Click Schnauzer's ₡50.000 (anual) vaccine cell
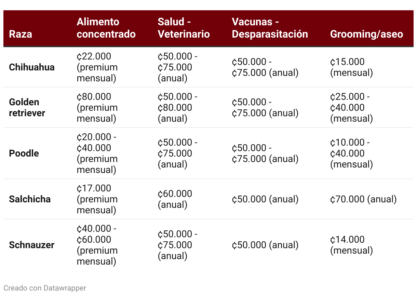The width and height of the screenshot is (417, 296). [x=265, y=245]
